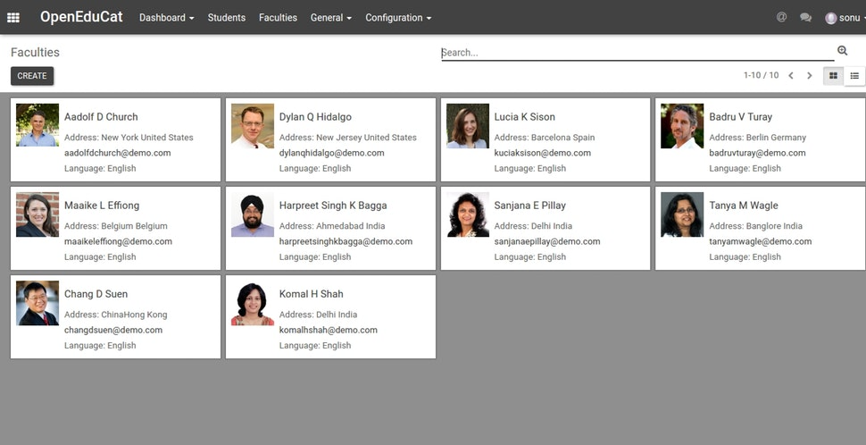Select the name Lucia K Sison

525,117
